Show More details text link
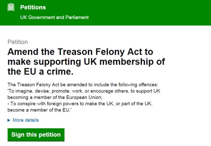The height and width of the screenshot is (146, 211). pos(26,120)
